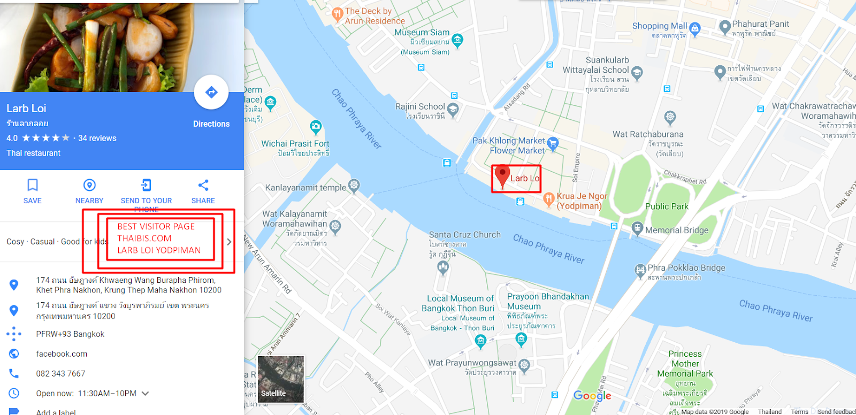Click Wichai Prasit Fort camera marker
Image resolution: width=856 pixels, height=415 pixels.
[316, 127]
